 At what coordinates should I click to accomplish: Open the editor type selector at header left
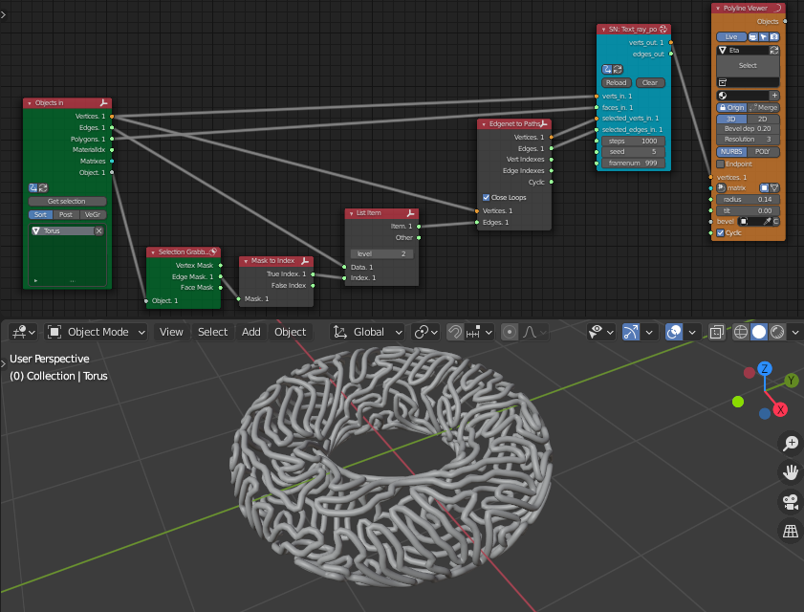click(x=21, y=332)
